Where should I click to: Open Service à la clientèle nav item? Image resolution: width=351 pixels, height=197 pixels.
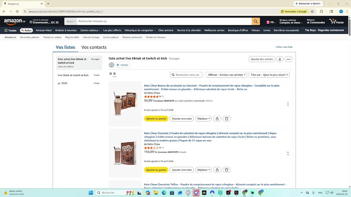point(189,30)
